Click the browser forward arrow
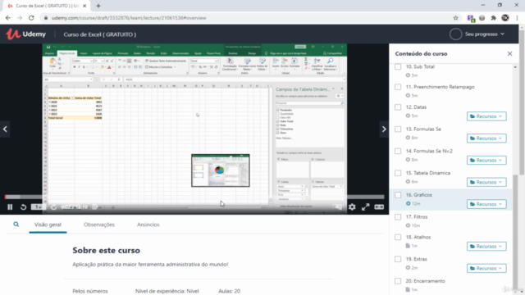The width and height of the screenshot is (525, 295). (20, 18)
